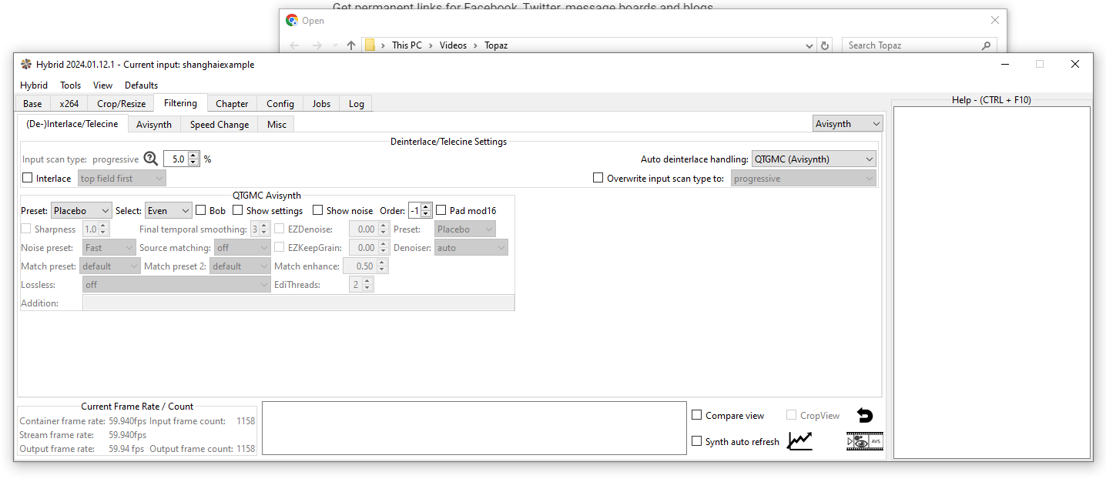Click the Hybrid app logo icon

(26, 65)
